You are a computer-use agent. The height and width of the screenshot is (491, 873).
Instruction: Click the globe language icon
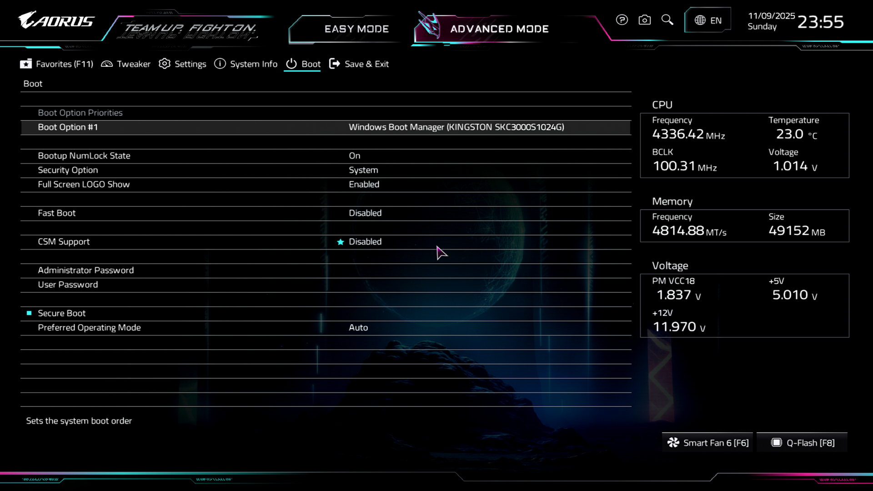tap(700, 20)
